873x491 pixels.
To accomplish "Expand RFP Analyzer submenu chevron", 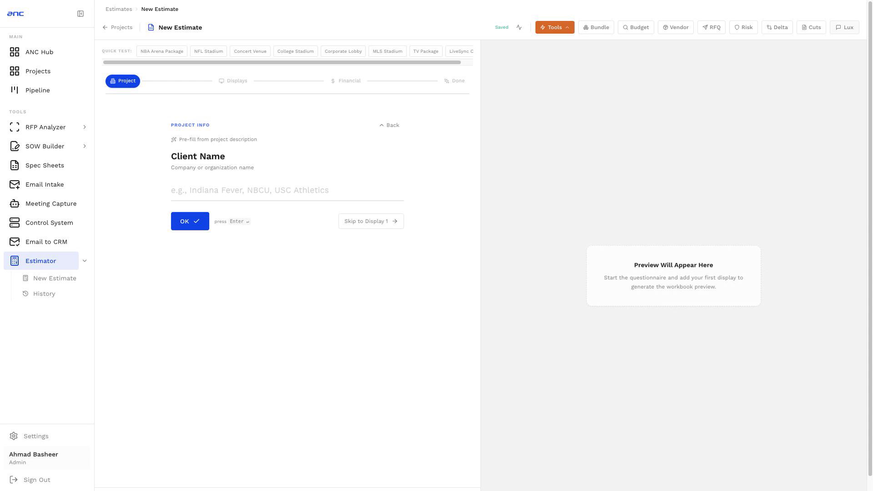I will pyautogui.click(x=85, y=127).
